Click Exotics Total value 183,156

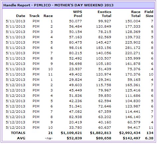click(x=104, y=48)
